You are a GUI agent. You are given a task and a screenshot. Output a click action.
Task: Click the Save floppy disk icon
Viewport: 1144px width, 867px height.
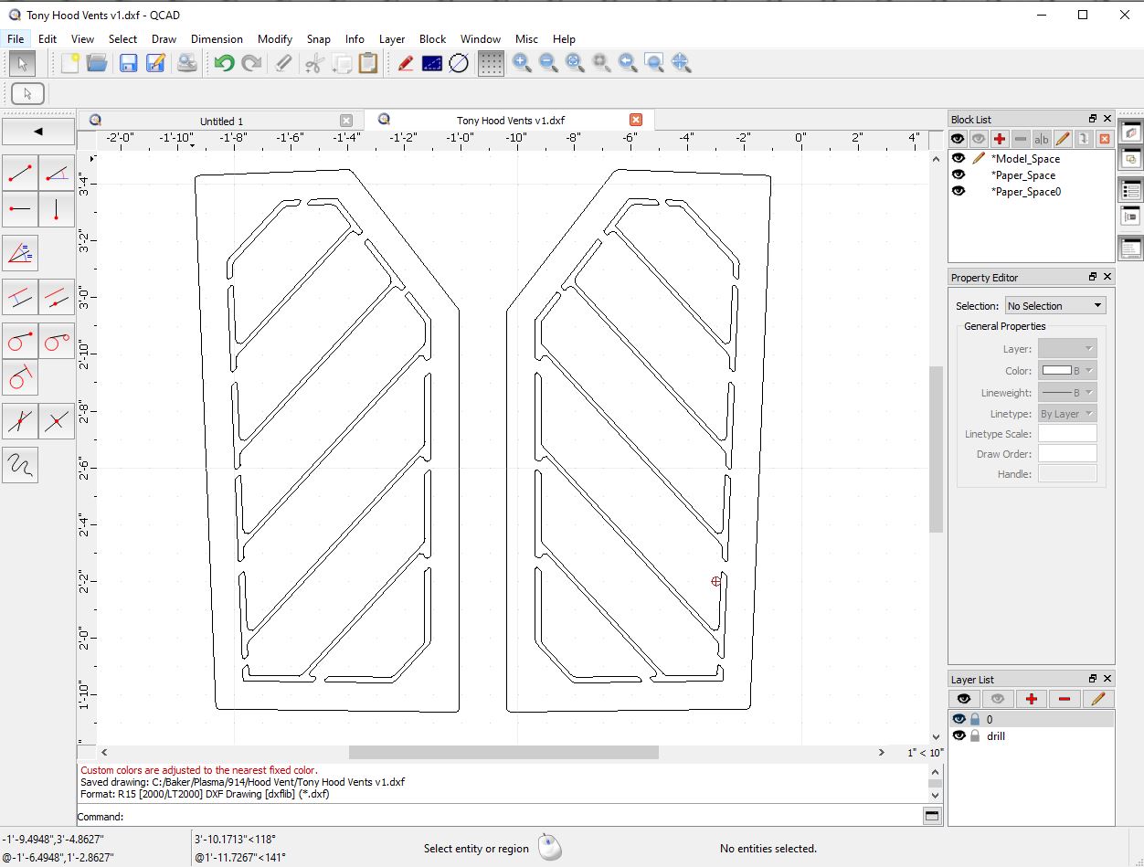click(128, 63)
